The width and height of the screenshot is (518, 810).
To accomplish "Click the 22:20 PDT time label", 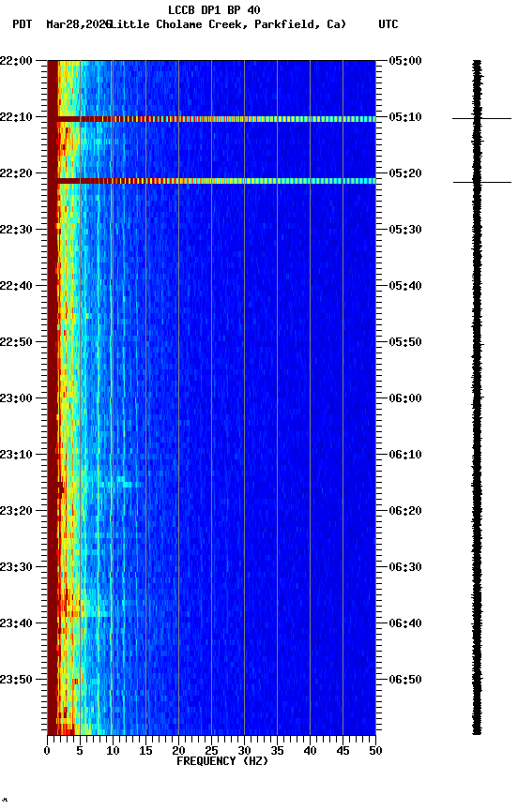I will [x=16, y=173].
